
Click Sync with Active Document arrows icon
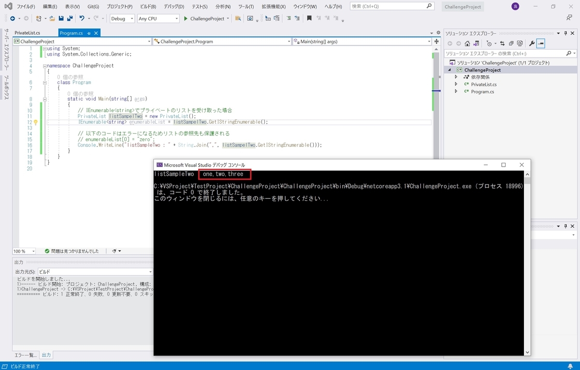tap(502, 43)
